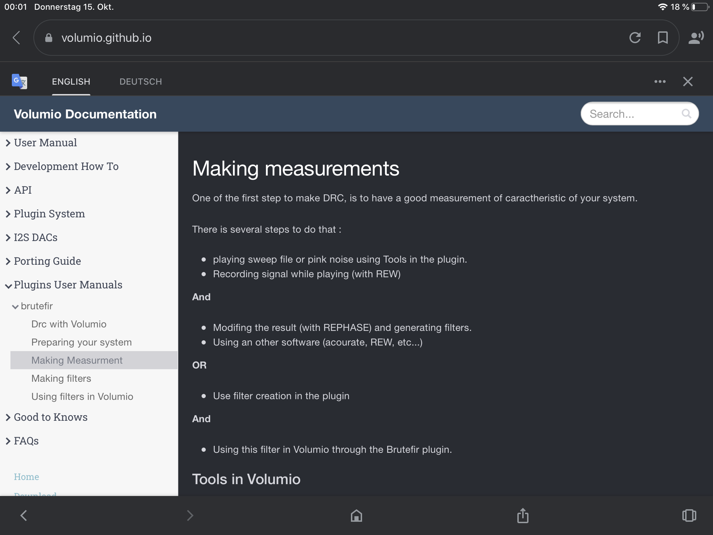Viewport: 713px width, 535px height.
Task: Tap the lock icon in address bar
Action: [49, 38]
